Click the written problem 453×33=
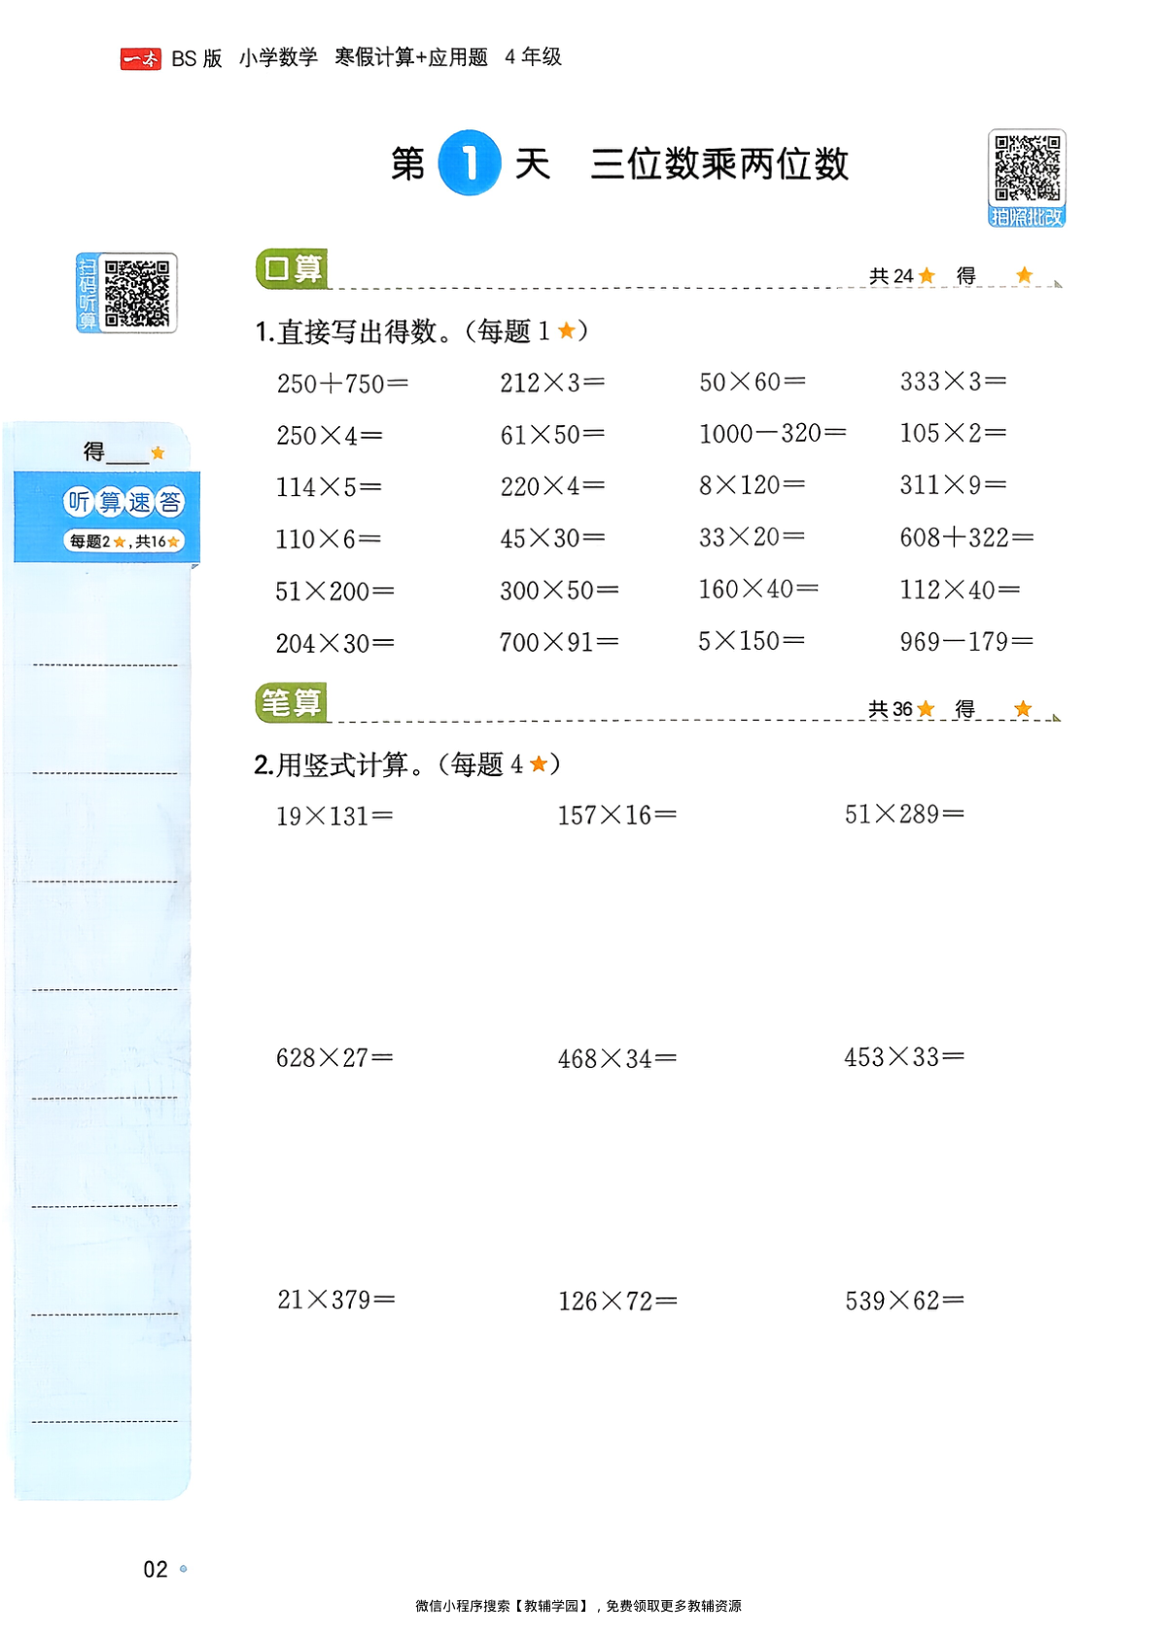This screenshot has width=1157, height=1636. pyautogui.click(x=904, y=1056)
